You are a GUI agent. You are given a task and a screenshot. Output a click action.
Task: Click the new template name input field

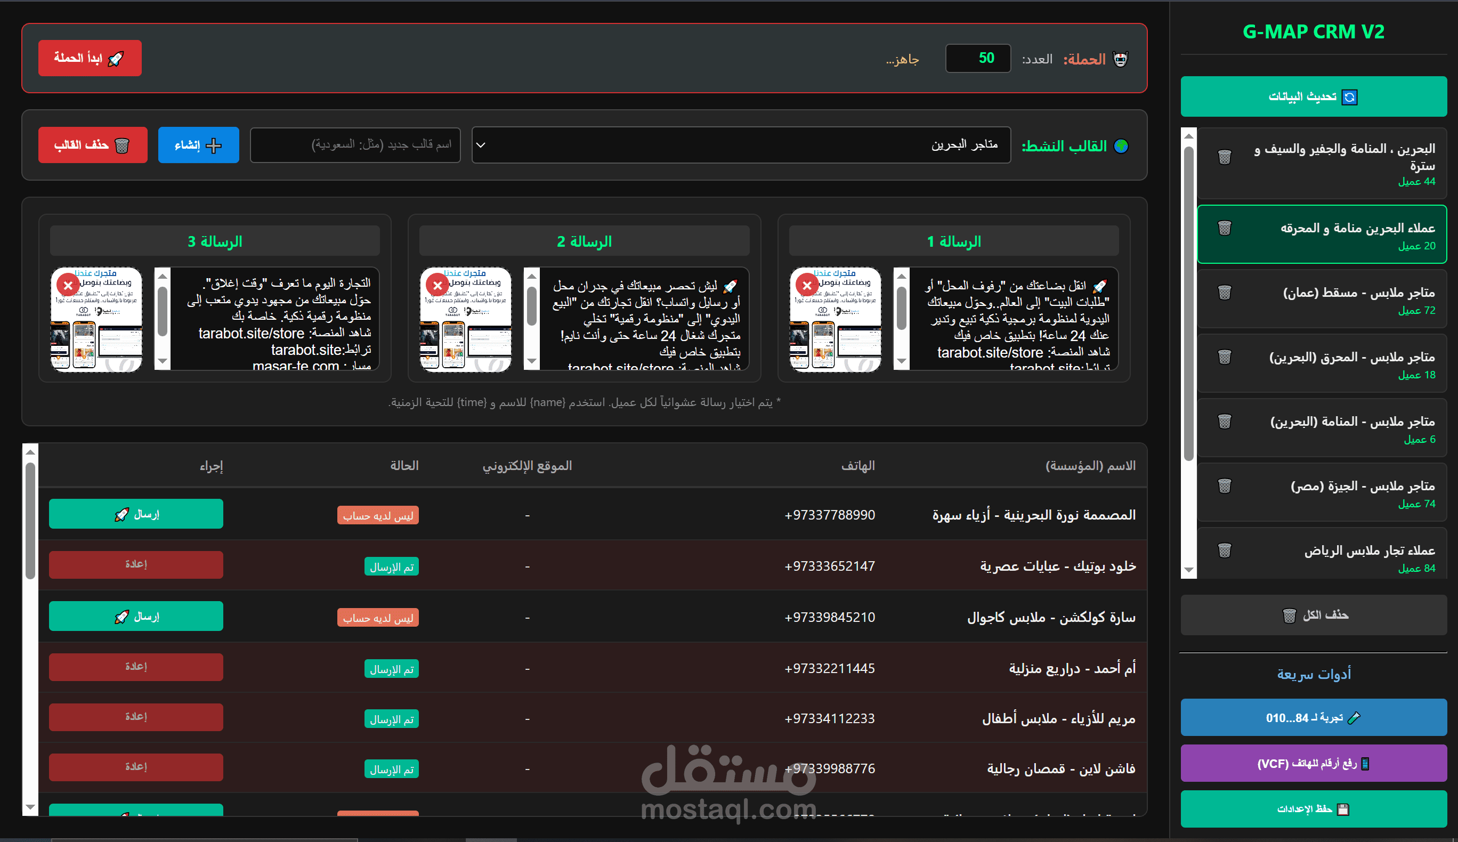[355, 145]
